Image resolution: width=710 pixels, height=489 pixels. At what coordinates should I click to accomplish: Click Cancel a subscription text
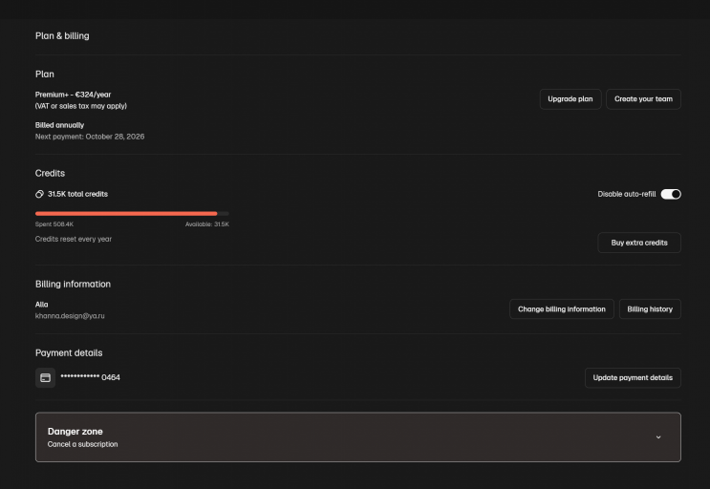(x=82, y=444)
